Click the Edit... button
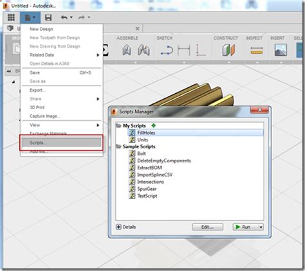This screenshot has height=271, width=305. click(208, 227)
